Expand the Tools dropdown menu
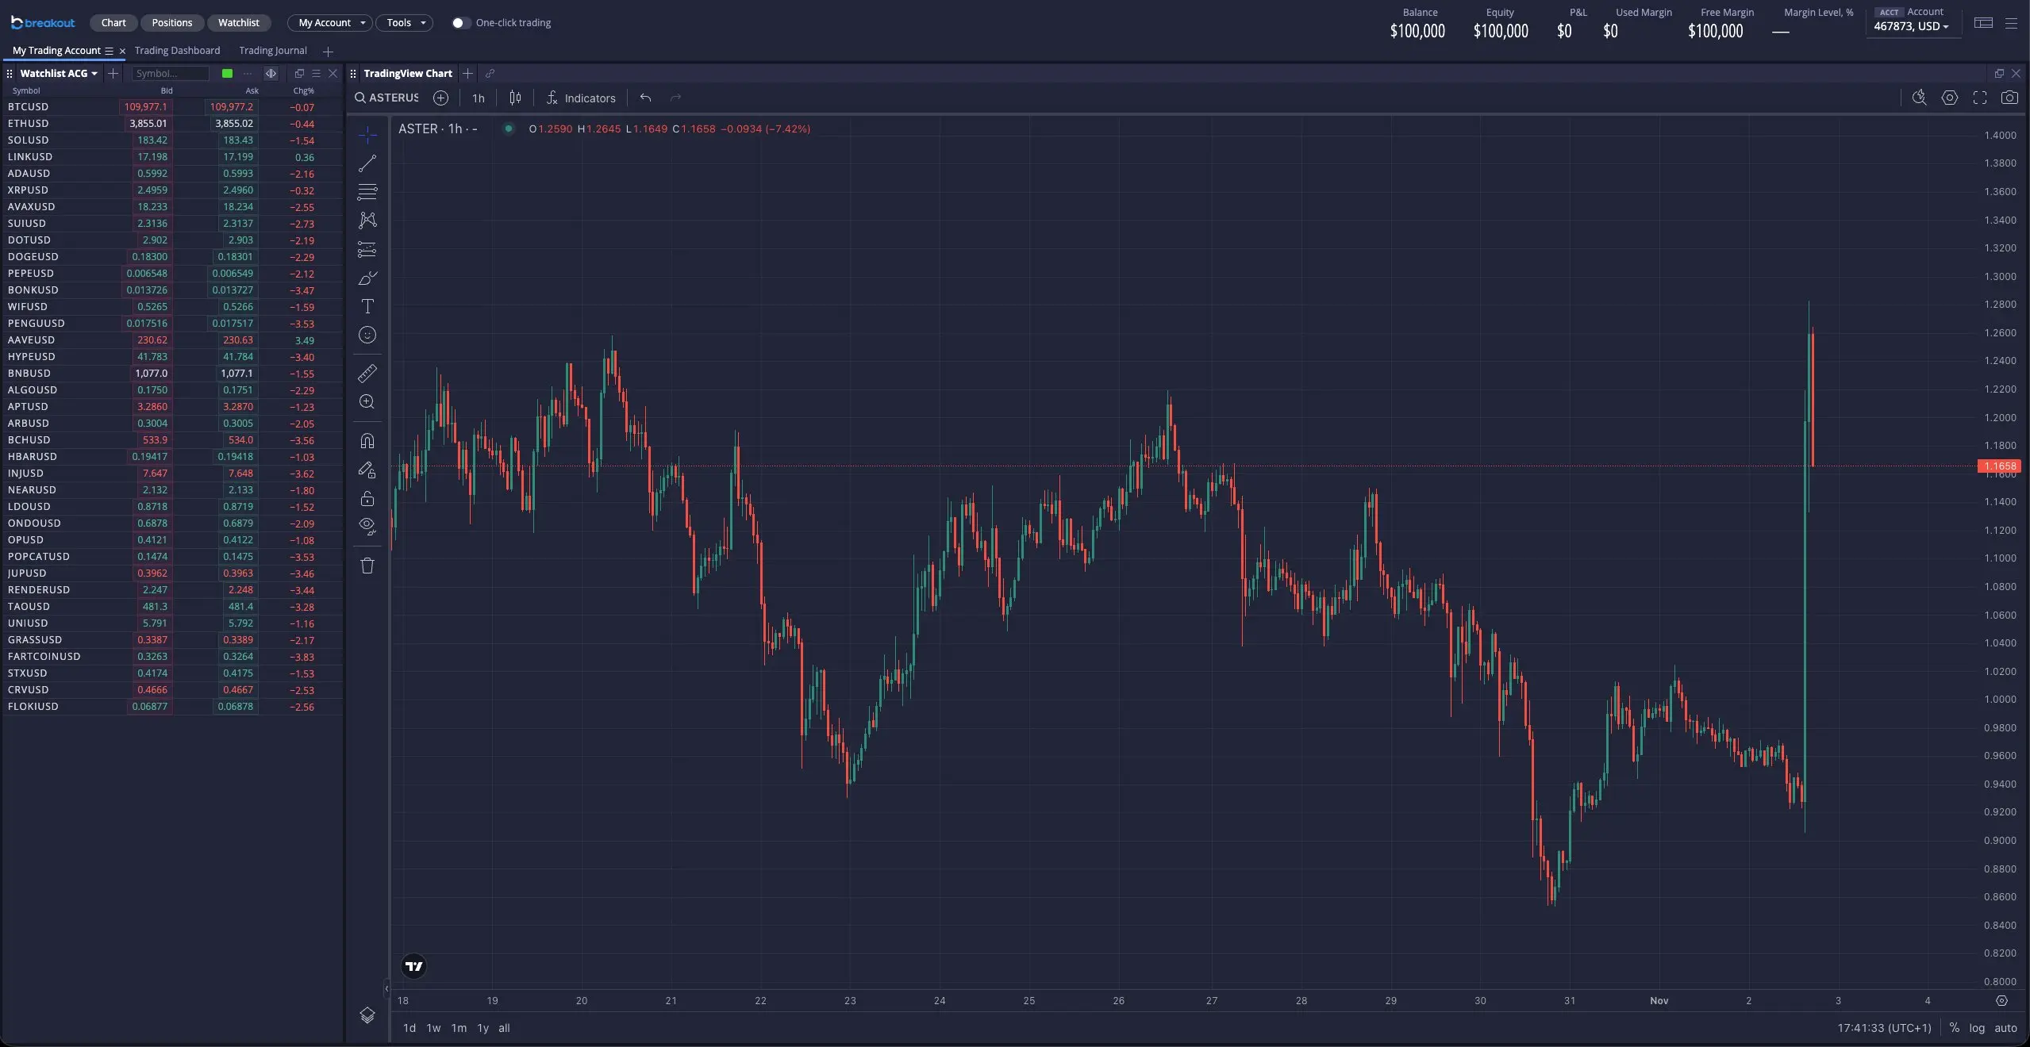Viewport: 2030px width, 1047px height. [x=405, y=23]
